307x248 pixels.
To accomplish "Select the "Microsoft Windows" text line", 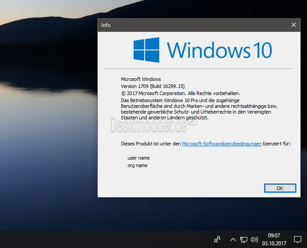I will point(141,79).
